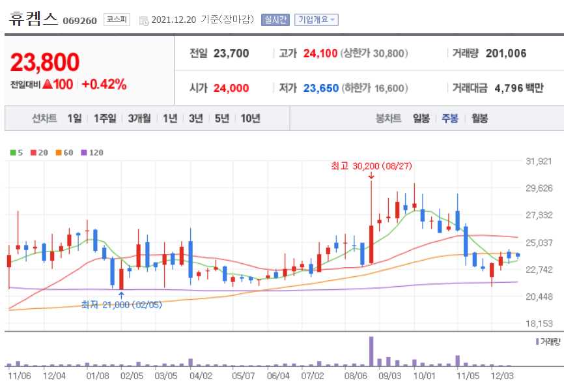This screenshot has width=564, height=389.
Task: Click the tallest volume bar in August
Action: (371, 351)
